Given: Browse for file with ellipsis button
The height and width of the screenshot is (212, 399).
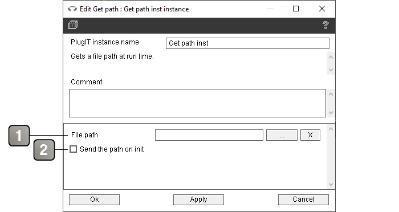Looking at the screenshot, I should click(282, 135).
